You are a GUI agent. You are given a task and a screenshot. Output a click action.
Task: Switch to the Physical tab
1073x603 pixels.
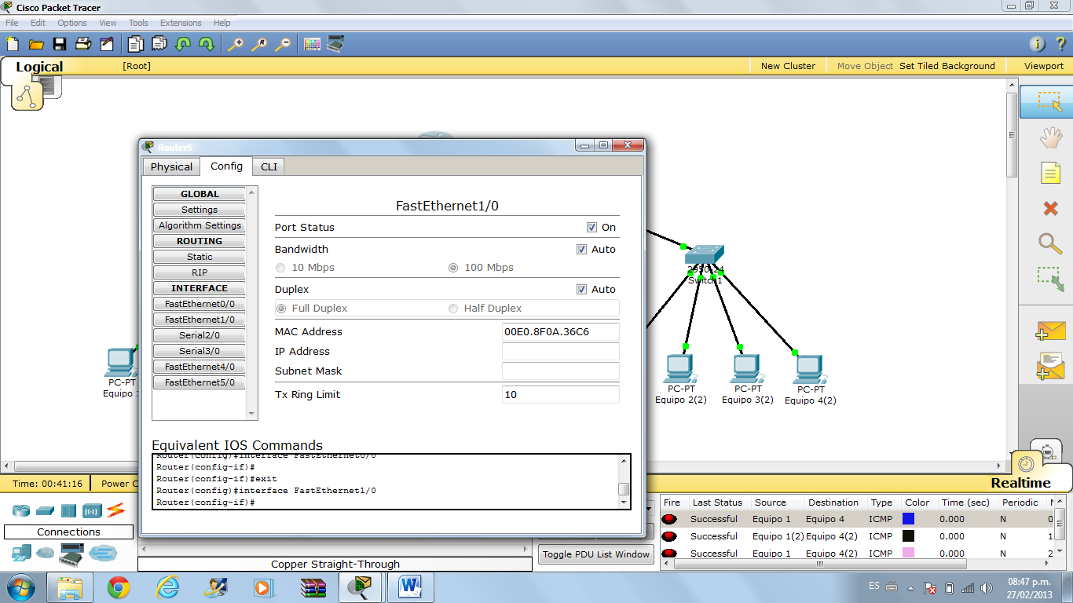point(171,166)
